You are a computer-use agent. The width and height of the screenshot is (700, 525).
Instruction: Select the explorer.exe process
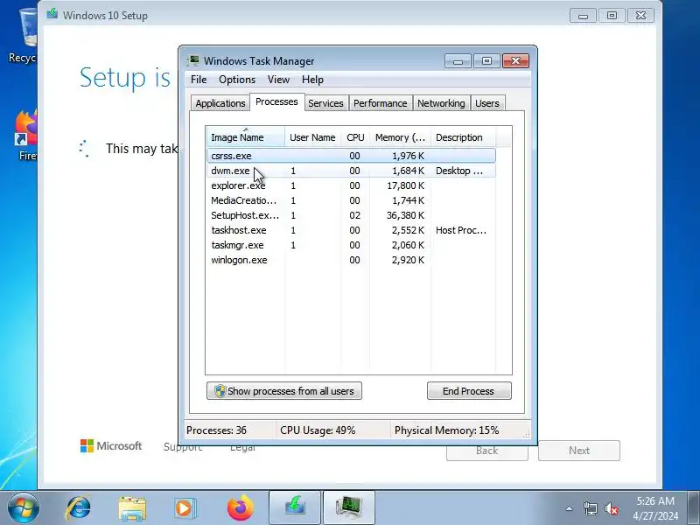pos(351,185)
